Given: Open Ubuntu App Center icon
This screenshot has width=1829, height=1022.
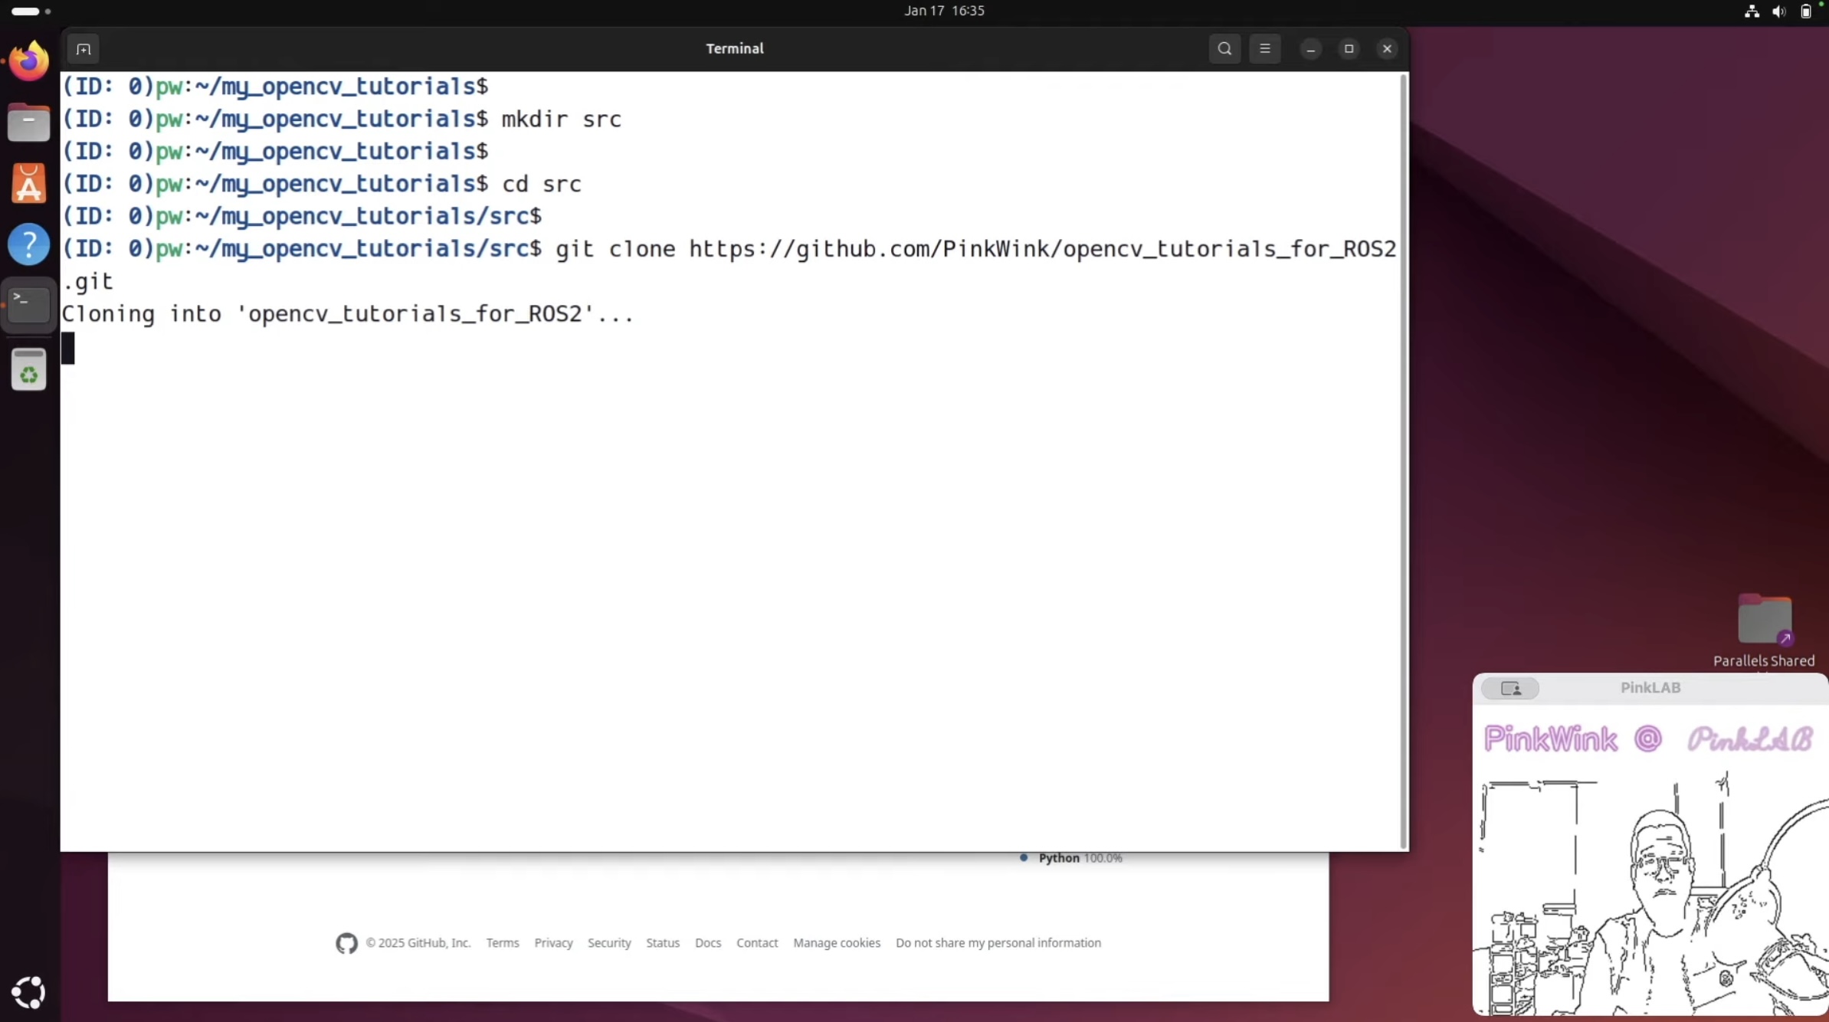Looking at the screenshot, I should [x=29, y=184].
